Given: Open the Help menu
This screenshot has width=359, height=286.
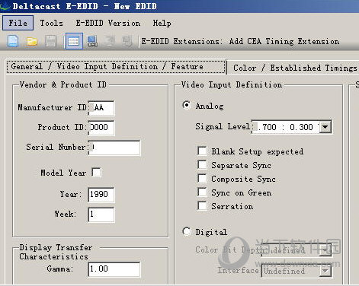Looking at the screenshot, I should (x=162, y=23).
